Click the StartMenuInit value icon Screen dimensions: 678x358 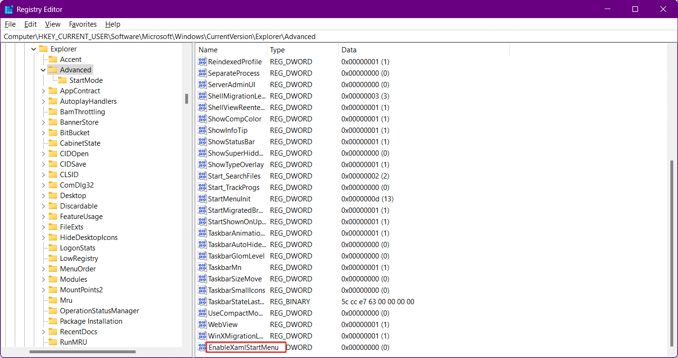pos(202,199)
